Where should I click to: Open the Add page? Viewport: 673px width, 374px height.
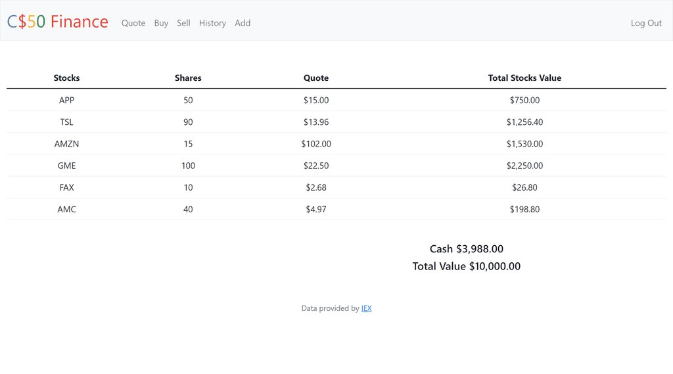[242, 23]
